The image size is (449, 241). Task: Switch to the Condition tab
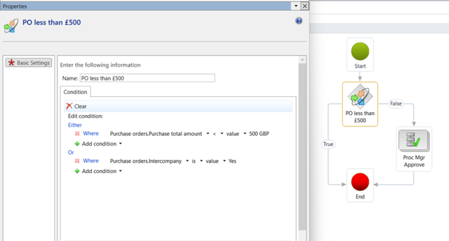point(75,92)
